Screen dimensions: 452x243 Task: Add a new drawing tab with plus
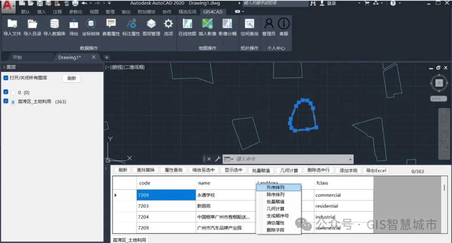107,57
